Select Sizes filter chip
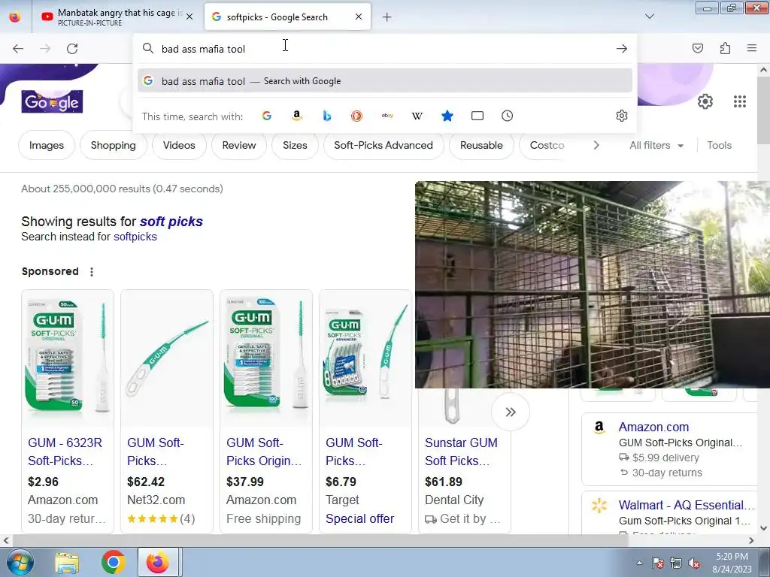 pos(295,145)
